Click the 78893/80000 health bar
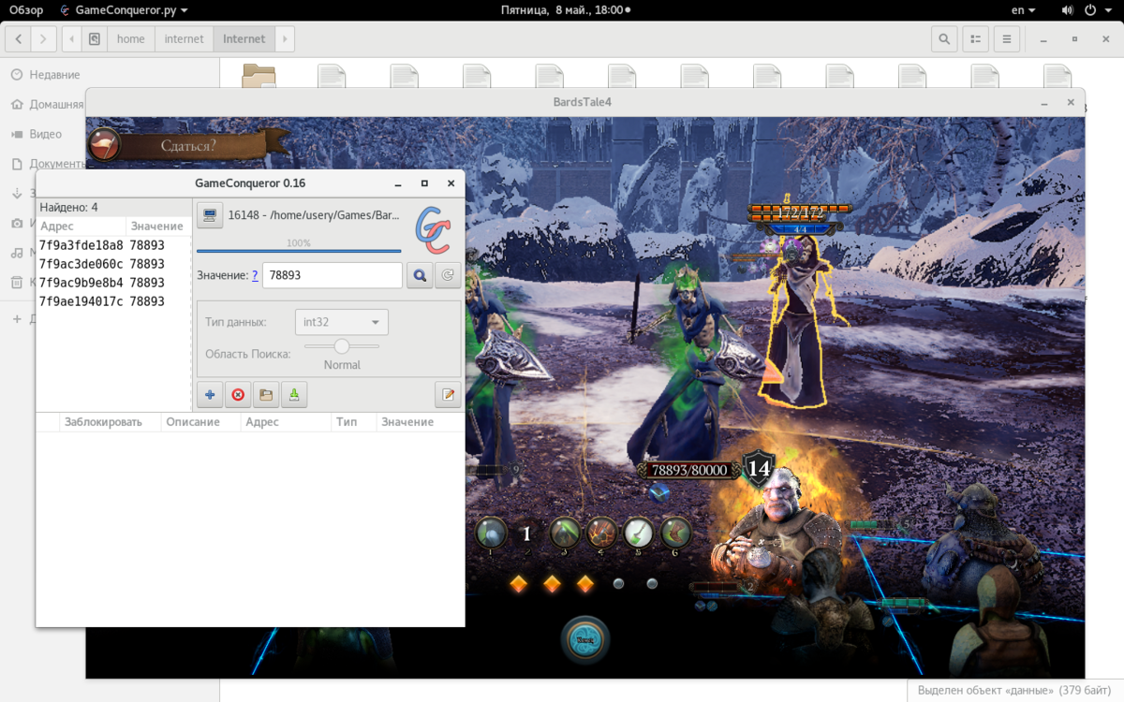The image size is (1124, 702). coord(688,470)
